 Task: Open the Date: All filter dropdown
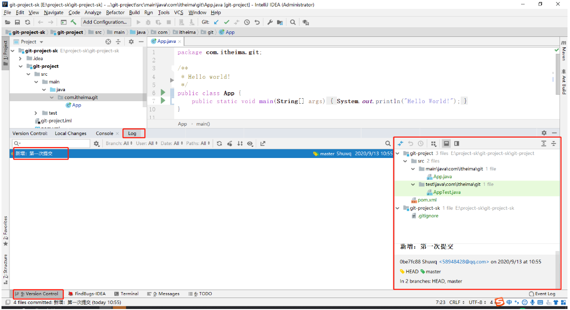click(172, 144)
